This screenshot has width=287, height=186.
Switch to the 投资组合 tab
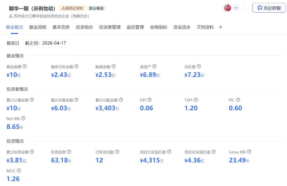point(84,27)
